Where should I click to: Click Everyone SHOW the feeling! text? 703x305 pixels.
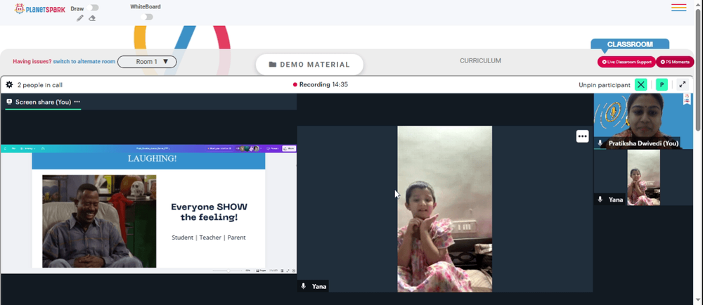point(209,212)
